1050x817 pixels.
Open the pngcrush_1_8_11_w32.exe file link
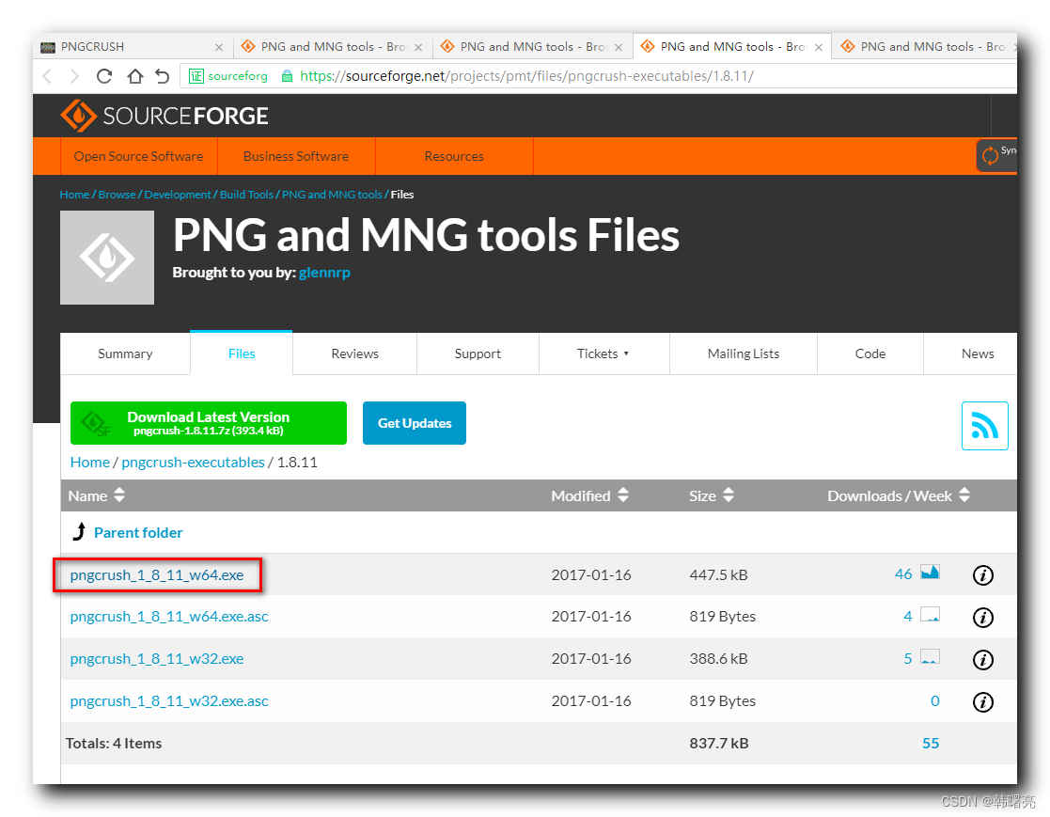click(156, 658)
